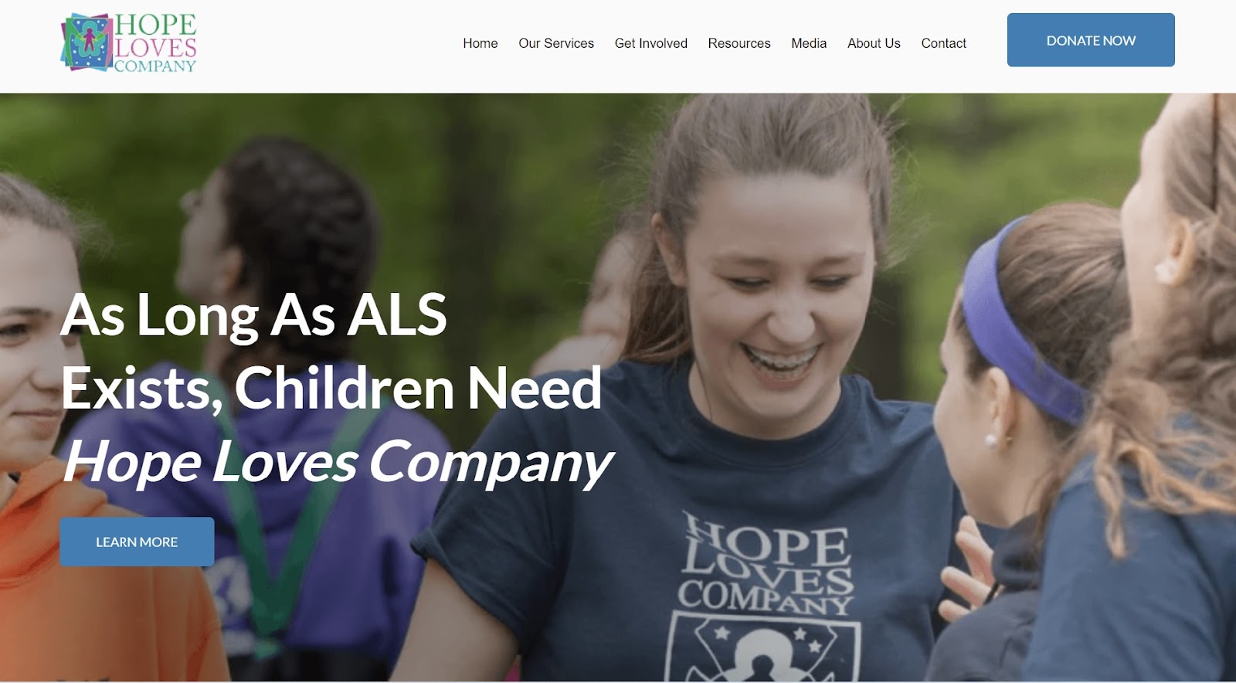Click the Hope Loves Company logo
The width and height of the screenshot is (1236, 683).
click(129, 42)
